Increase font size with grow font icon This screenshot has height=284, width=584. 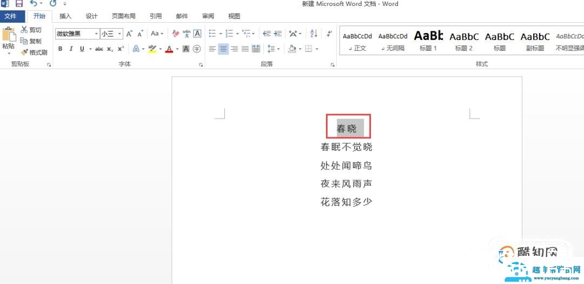click(129, 34)
